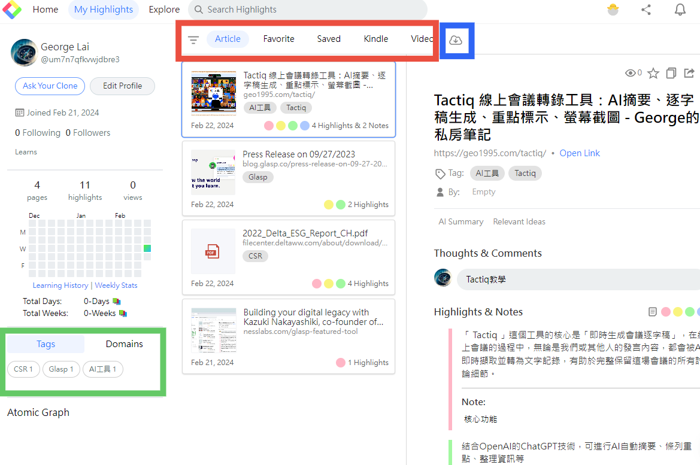Copy the Tactiq article highlights
The image size is (700, 465).
[671, 72]
